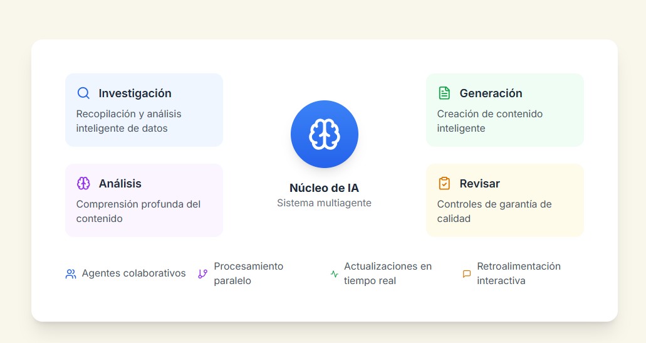Select the Investigación heading
The width and height of the screenshot is (646, 343).
135,93
